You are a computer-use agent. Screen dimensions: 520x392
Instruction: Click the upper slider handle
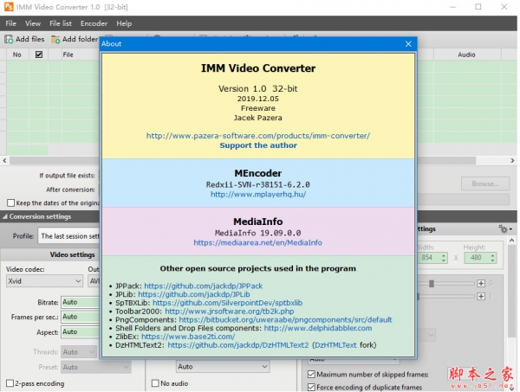(432, 284)
